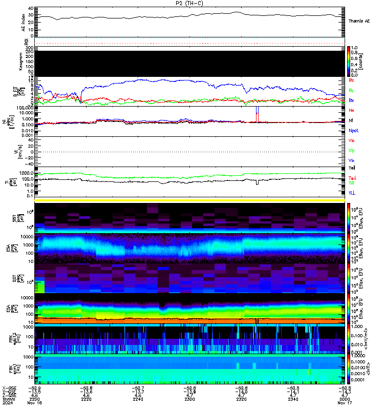Click the SST ion Eflux color bar
Screen dimensions: 384x410
point(349,218)
